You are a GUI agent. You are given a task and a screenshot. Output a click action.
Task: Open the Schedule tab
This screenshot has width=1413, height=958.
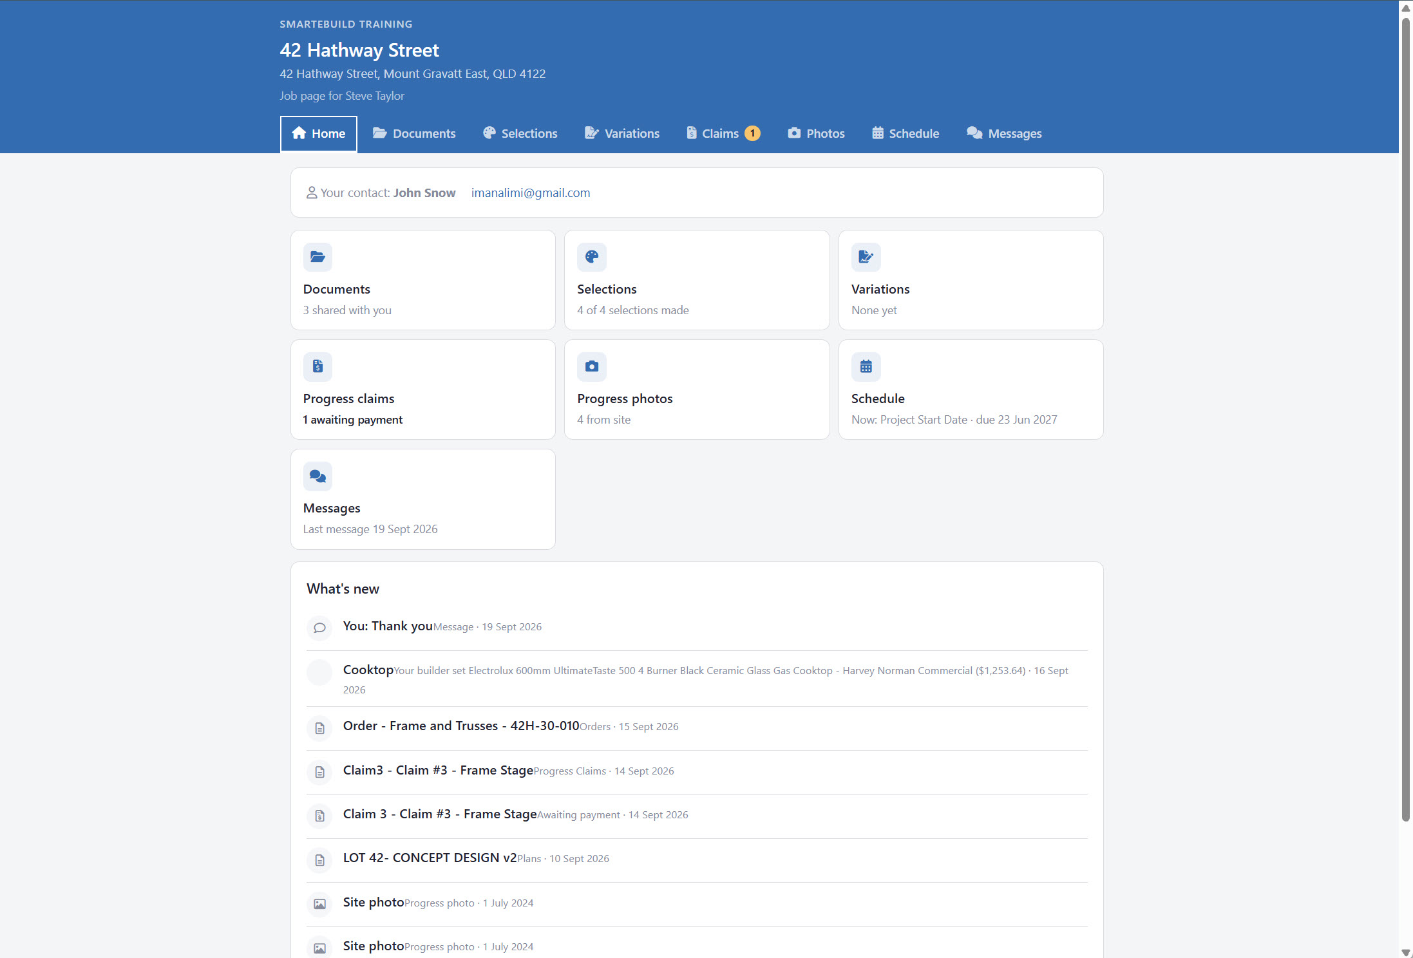(x=906, y=134)
